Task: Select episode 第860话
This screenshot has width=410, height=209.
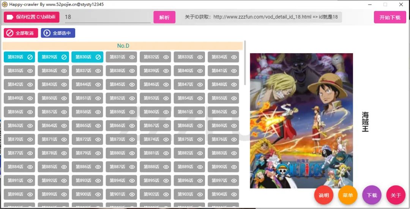Action: pos(155,112)
